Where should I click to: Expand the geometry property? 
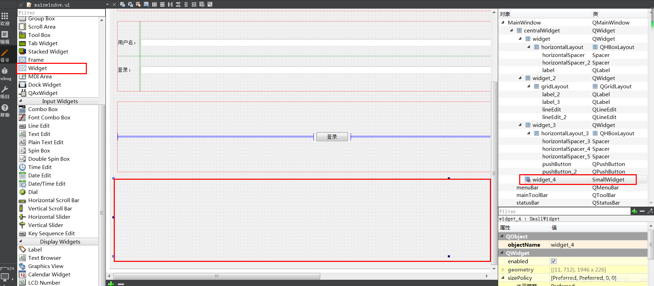pos(503,269)
